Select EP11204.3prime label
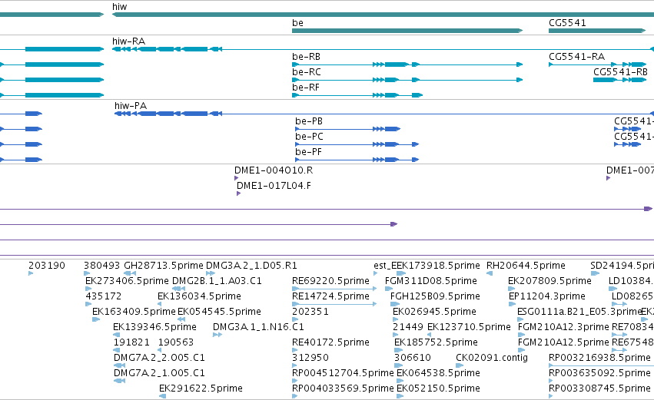 547,296
